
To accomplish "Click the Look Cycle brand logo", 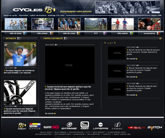I will [35, 126].
